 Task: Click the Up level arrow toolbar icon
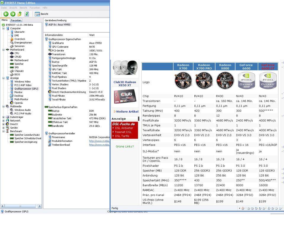click(20, 14)
